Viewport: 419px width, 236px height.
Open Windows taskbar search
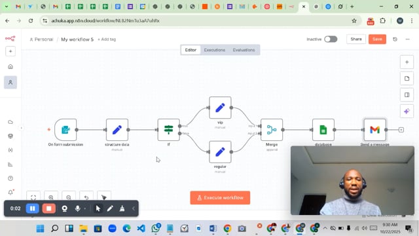(x=55, y=228)
